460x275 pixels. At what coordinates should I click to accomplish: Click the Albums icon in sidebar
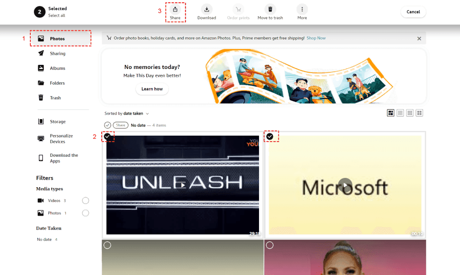click(41, 68)
